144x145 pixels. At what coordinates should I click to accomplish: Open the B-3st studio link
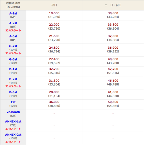point(13,92)
